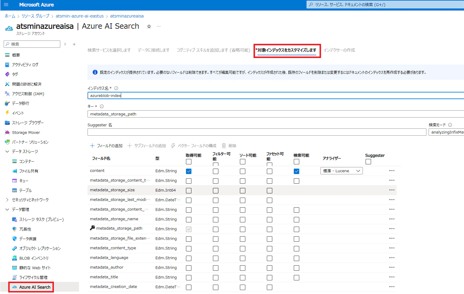The height and width of the screenshot is (294, 464).
Task: Check ソート可能 for metadata_storage_size
Action: pyautogui.click(x=243, y=190)
